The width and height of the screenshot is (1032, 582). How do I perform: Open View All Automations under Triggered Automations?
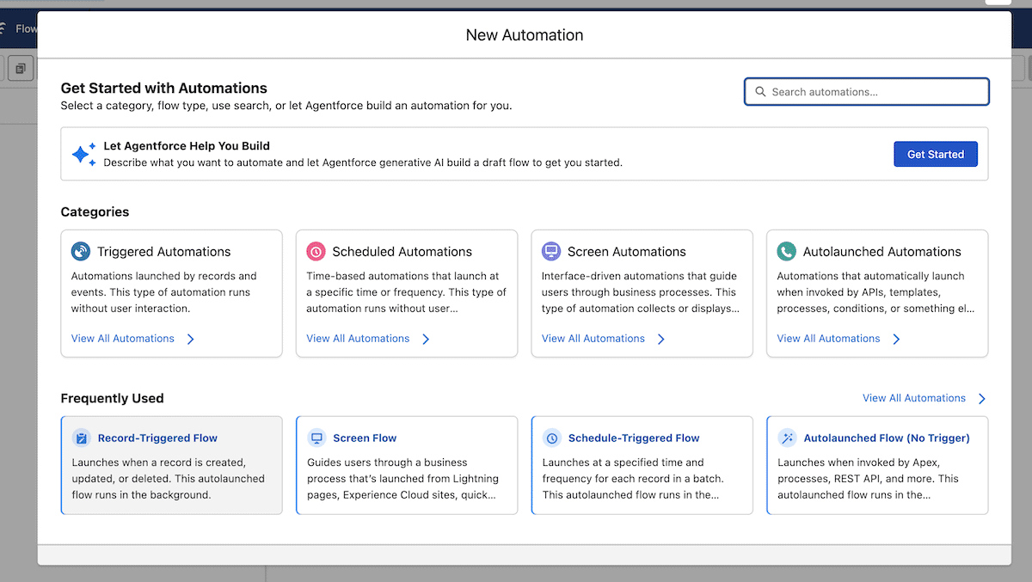(123, 339)
